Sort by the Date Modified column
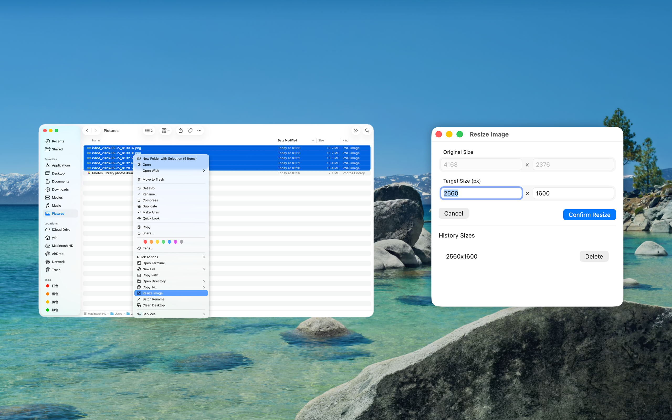This screenshot has height=420, width=672. [296, 140]
